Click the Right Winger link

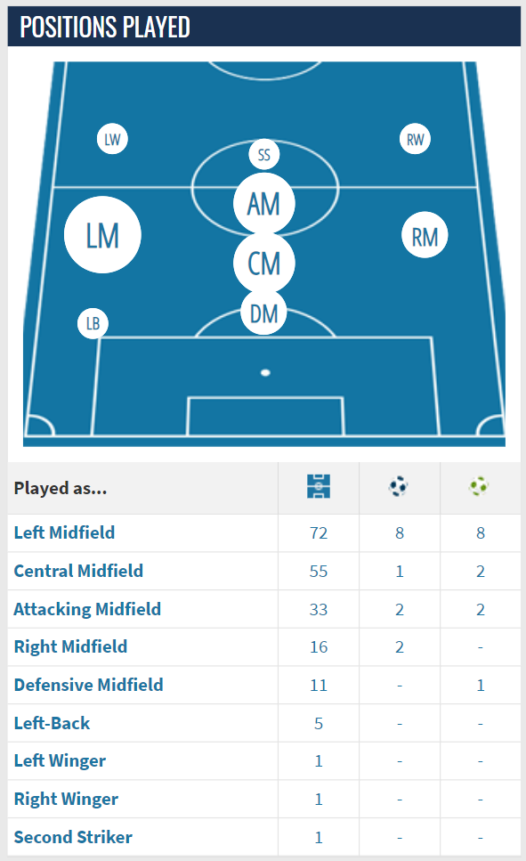tap(66, 799)
